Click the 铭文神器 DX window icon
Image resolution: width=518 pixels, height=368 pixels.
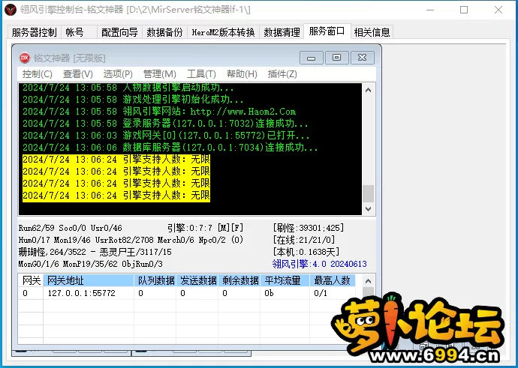(25, 58)
